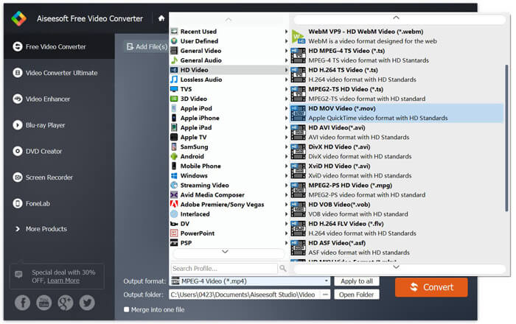Select the Lossless Audio category
Viewport: 516px width, 324px height.
tap(229, 80)
